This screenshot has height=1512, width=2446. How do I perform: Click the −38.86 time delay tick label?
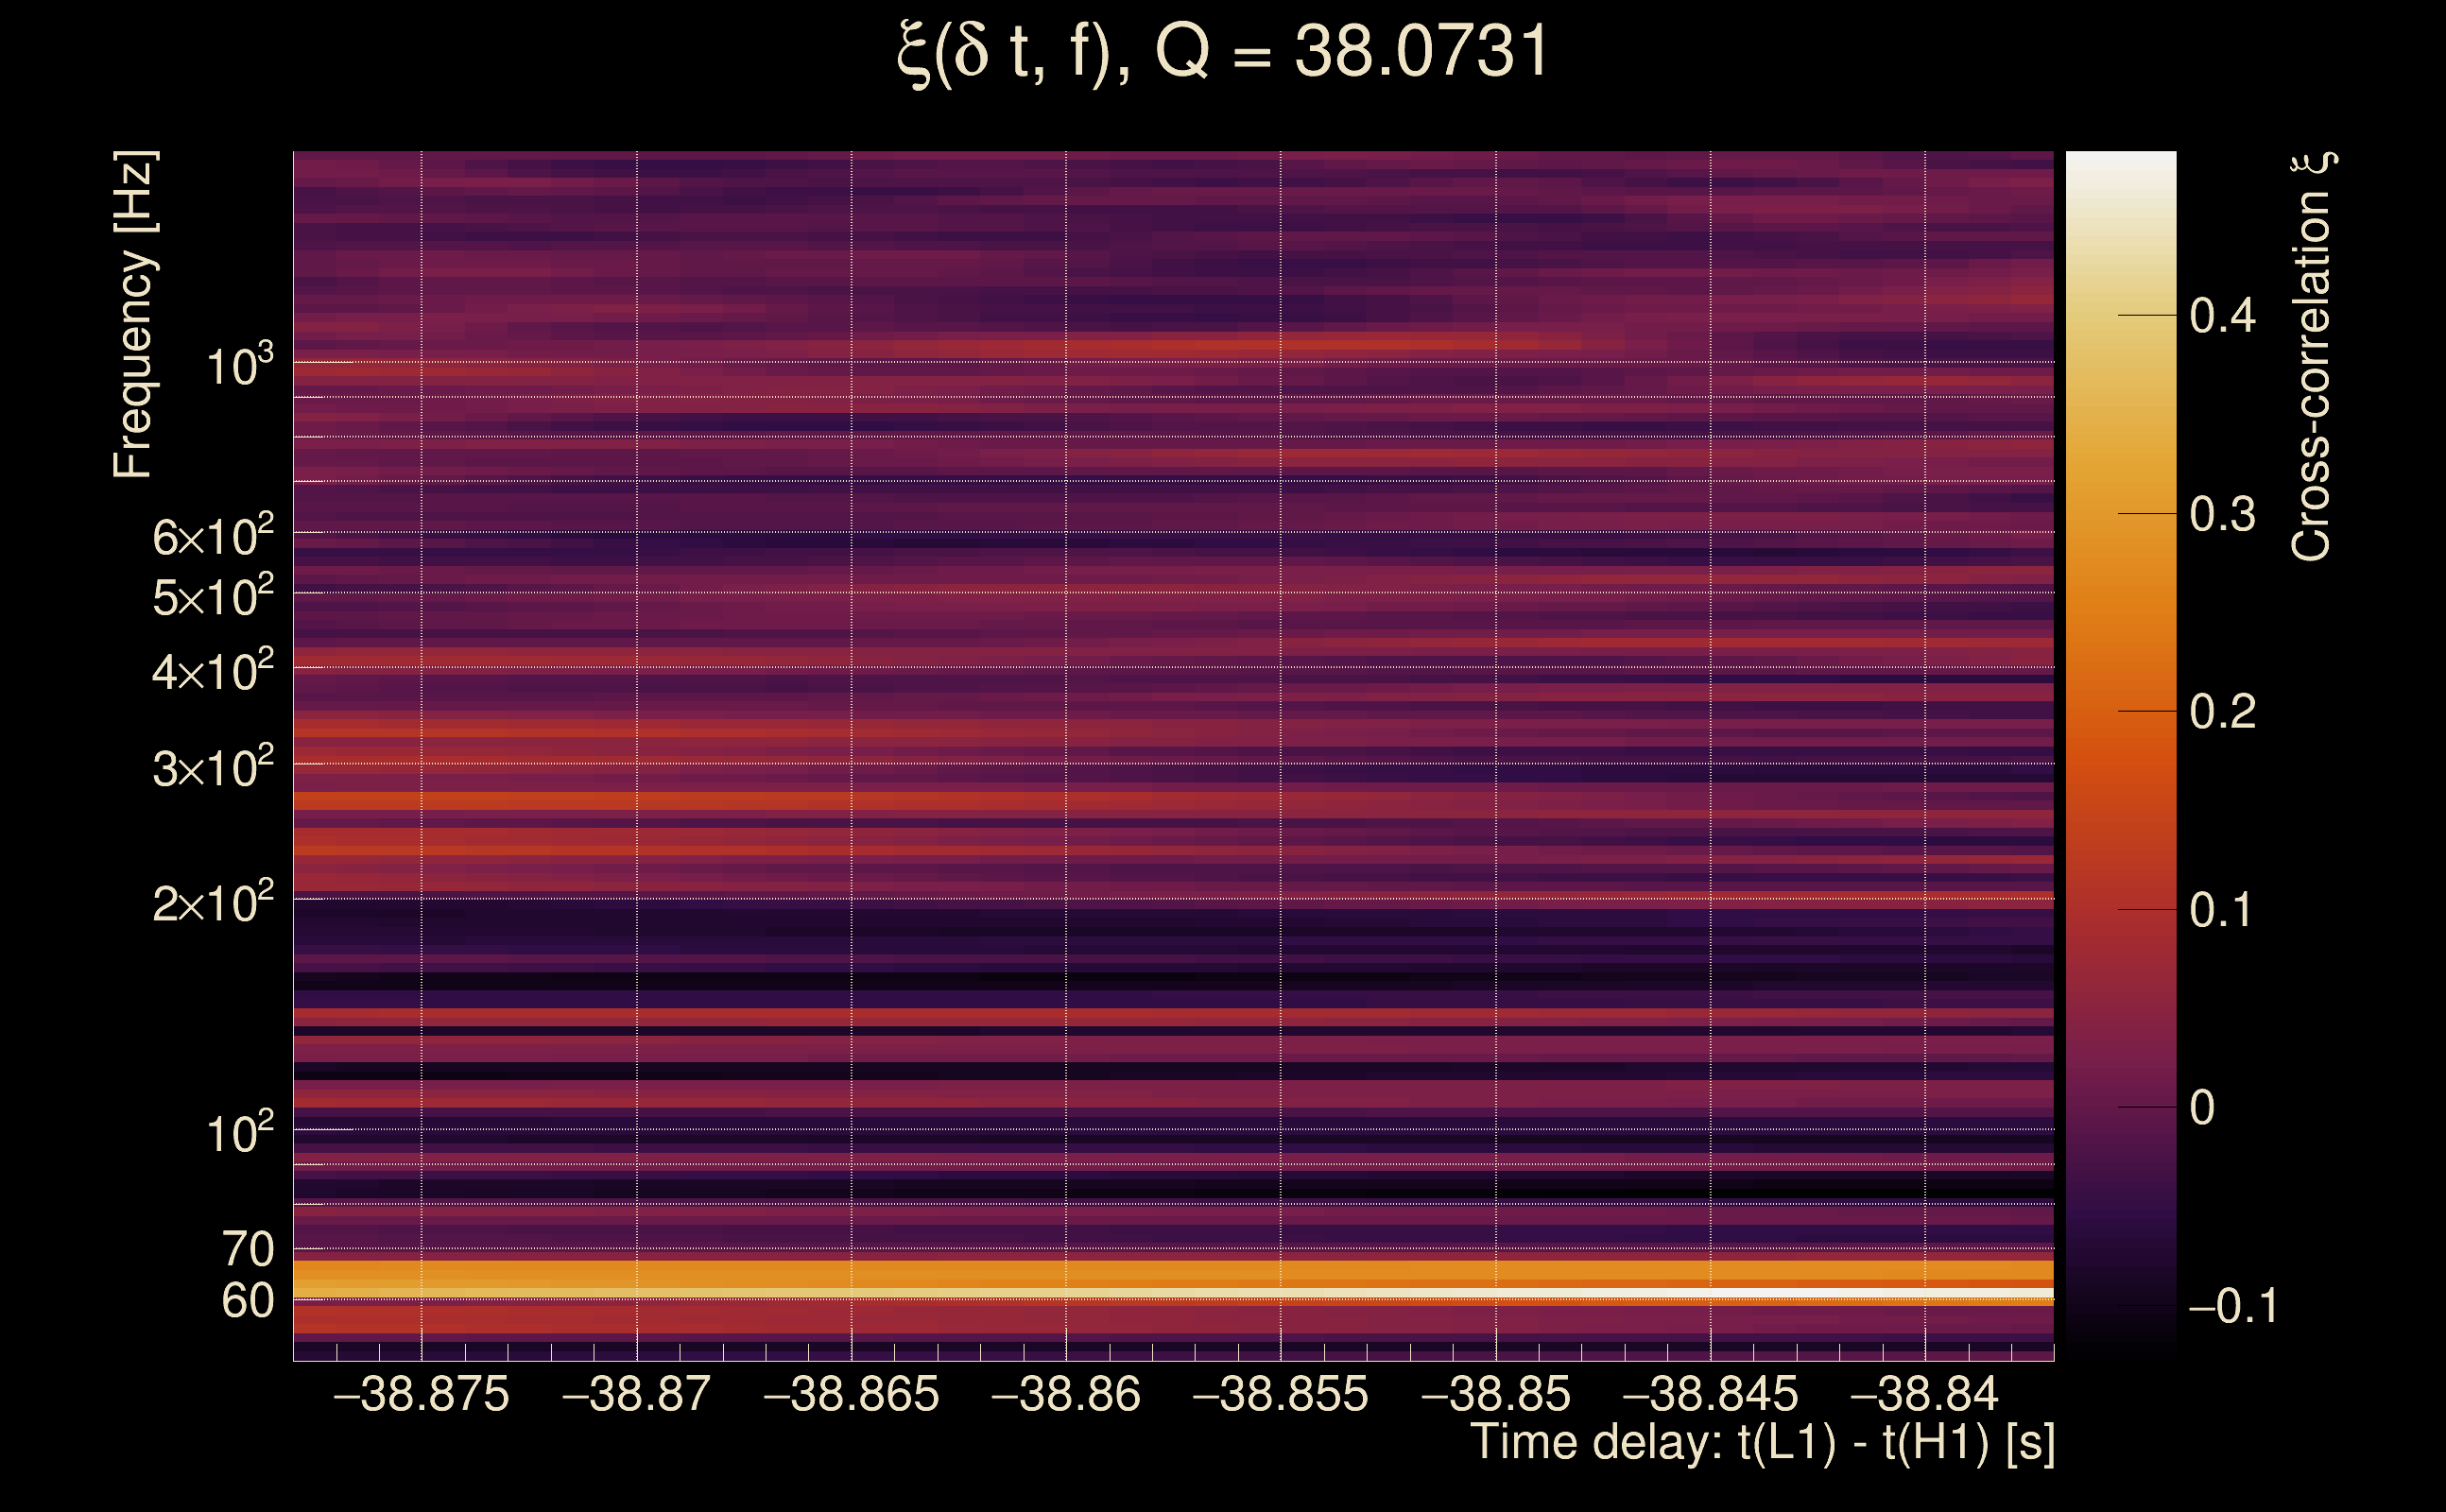(x=1065, y=1394)
